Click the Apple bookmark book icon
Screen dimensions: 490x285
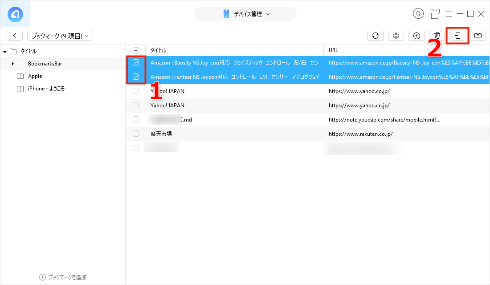click(20, 76)
